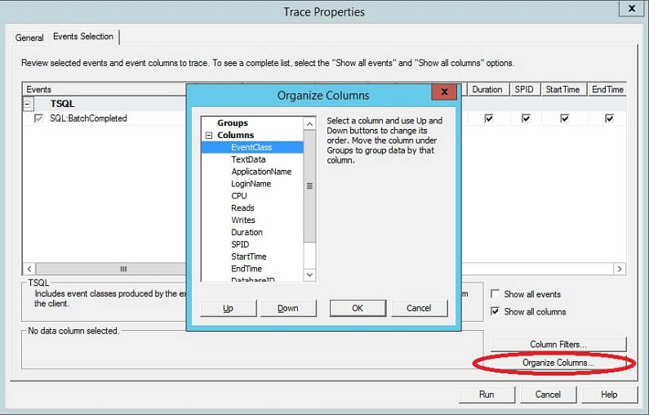Image resolution: width=649 pixels, height=415 pixels.
Task: Toggle the SPID column checkbox
Action: click(526, 118)
